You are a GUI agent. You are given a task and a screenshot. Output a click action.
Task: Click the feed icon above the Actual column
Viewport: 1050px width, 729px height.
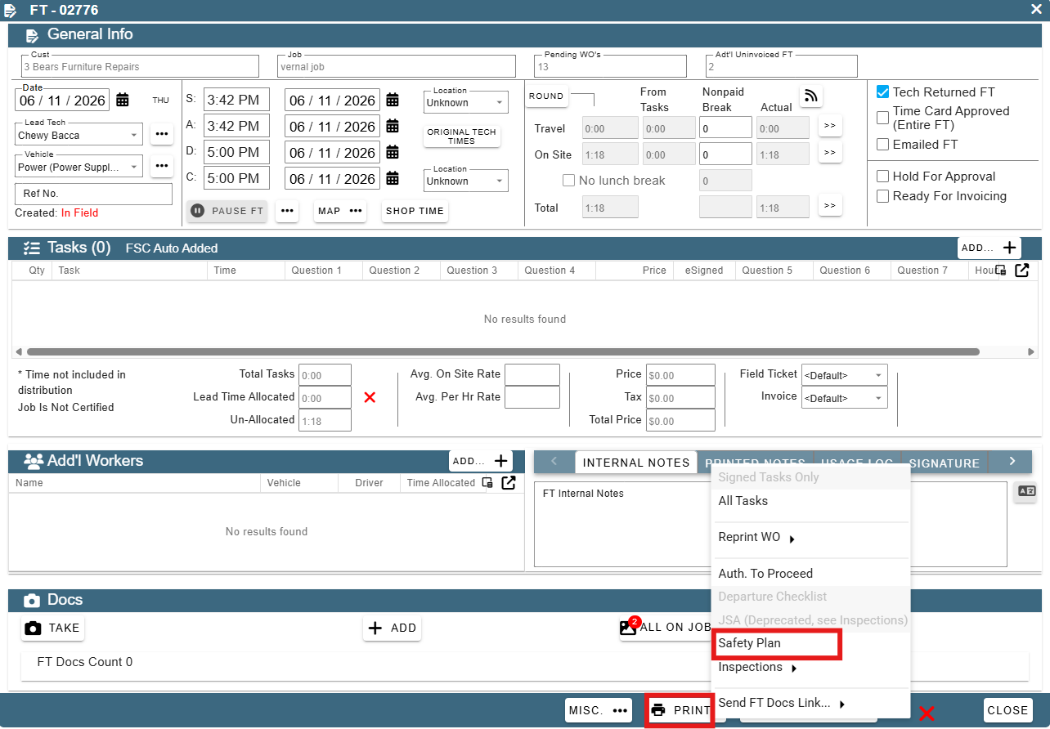coord(810,96)
